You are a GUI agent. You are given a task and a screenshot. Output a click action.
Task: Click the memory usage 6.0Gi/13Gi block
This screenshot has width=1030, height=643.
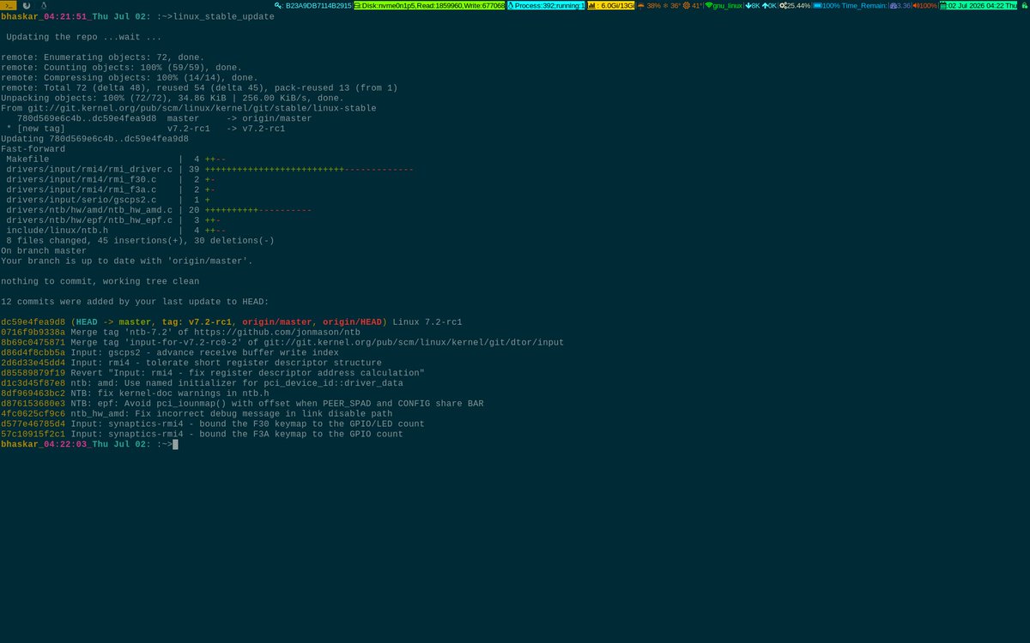(x=610, y=6)
